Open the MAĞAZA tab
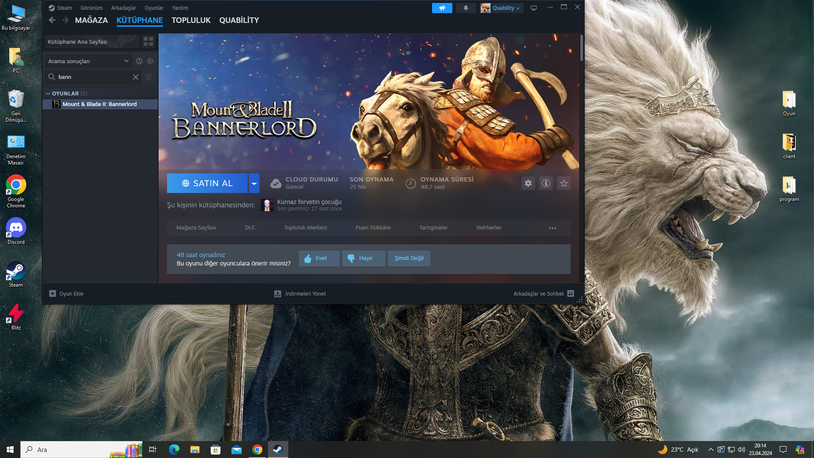This screenshot has height=458, width=814. [x=91, y=20]
